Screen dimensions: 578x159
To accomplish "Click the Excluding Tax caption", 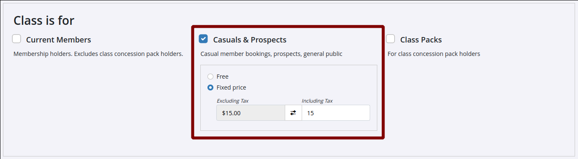I will [232, 101].
